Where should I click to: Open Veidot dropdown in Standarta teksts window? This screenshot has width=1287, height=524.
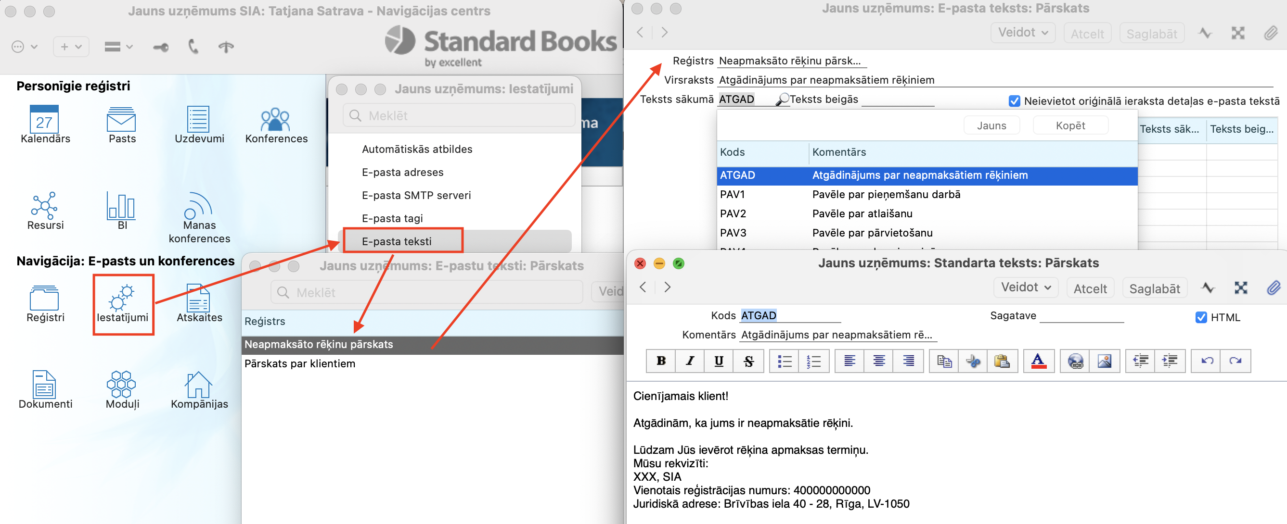(1026, 288)
